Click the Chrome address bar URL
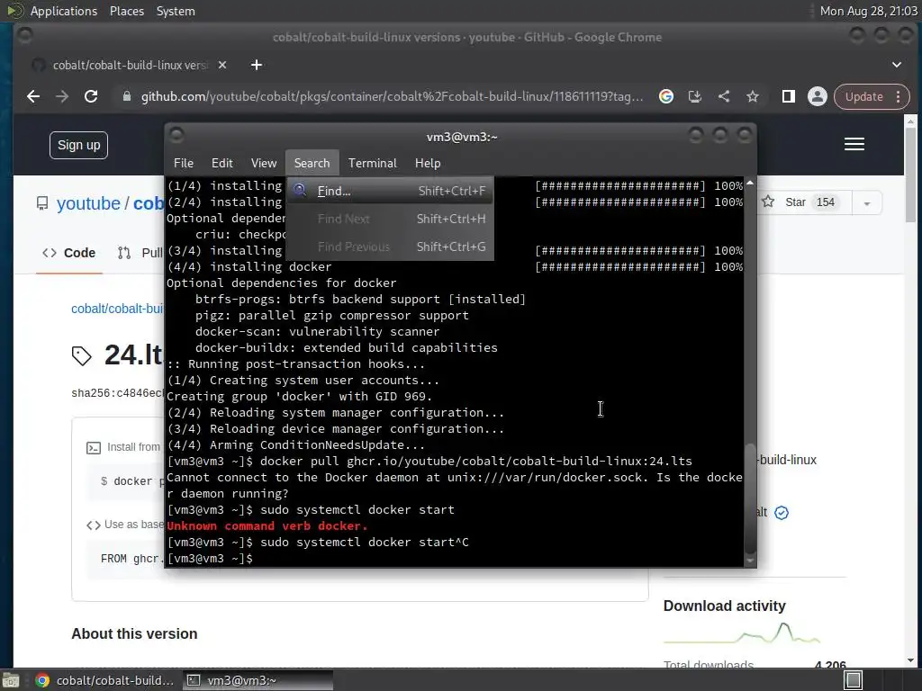922x691 pixels. 392,96
